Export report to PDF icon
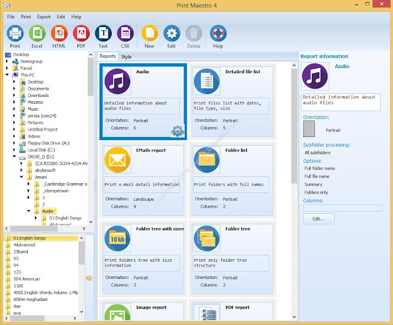 click(x=81, y=33)
